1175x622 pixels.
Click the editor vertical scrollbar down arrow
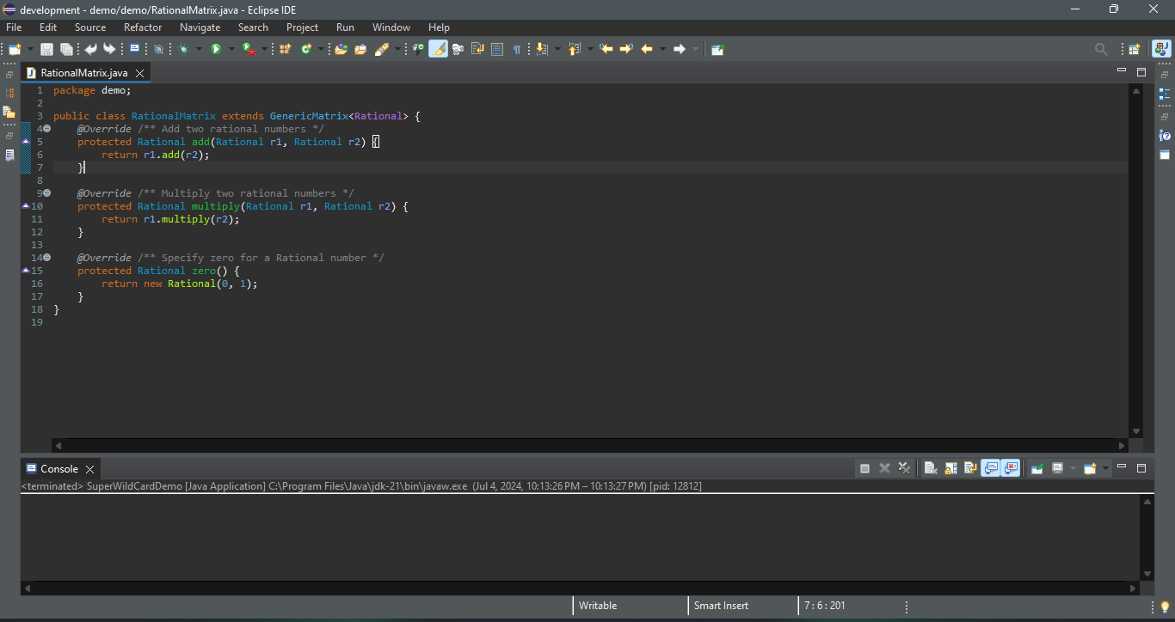[1136, 431]
